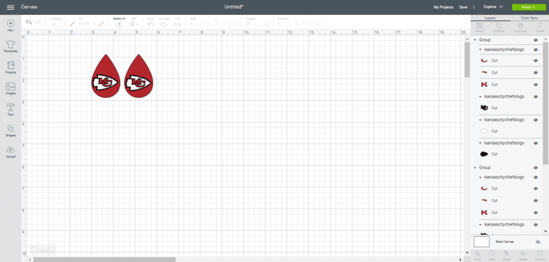Select the Text tool

pos(10,109)
